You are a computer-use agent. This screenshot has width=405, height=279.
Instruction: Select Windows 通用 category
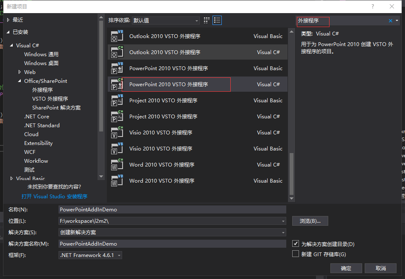(x=41, y=54)
